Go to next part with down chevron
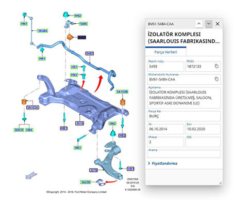The height and width of the screenshot is (200, 233). pyautogui.click(x=209, y=24)
